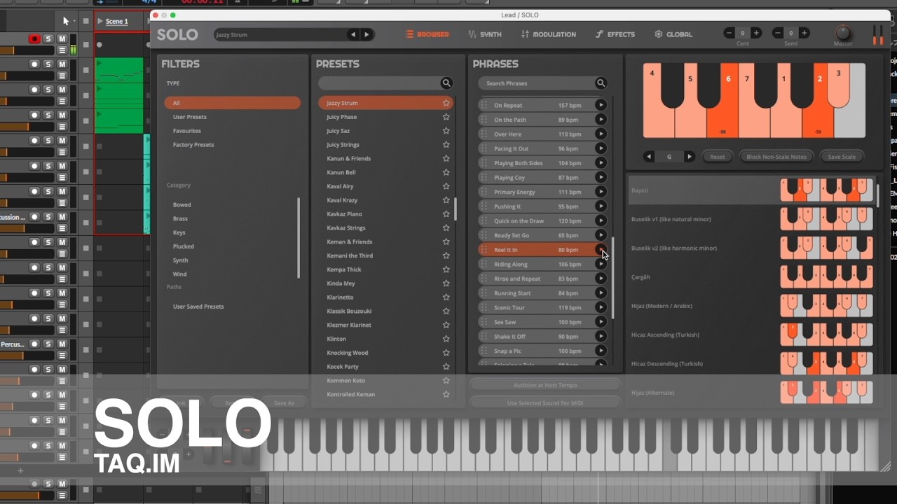The image size is (897, 504).
Task: Open the Global settings tab
Action: (x=673, y=34)
